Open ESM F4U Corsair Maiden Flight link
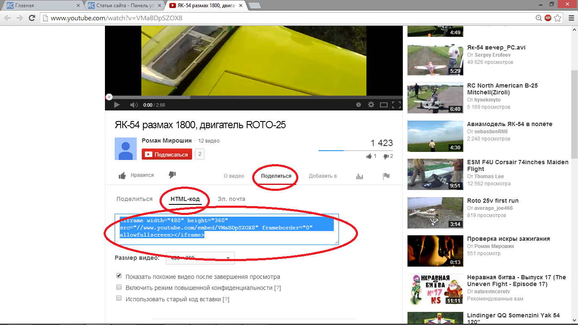Image resolution: width=578 pixels, height=325 pixels. coord(518,165)
